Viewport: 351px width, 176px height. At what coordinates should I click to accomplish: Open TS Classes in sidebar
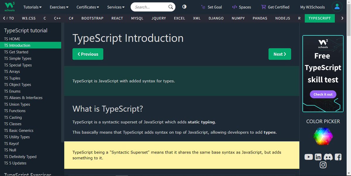(x=30, y=124)
